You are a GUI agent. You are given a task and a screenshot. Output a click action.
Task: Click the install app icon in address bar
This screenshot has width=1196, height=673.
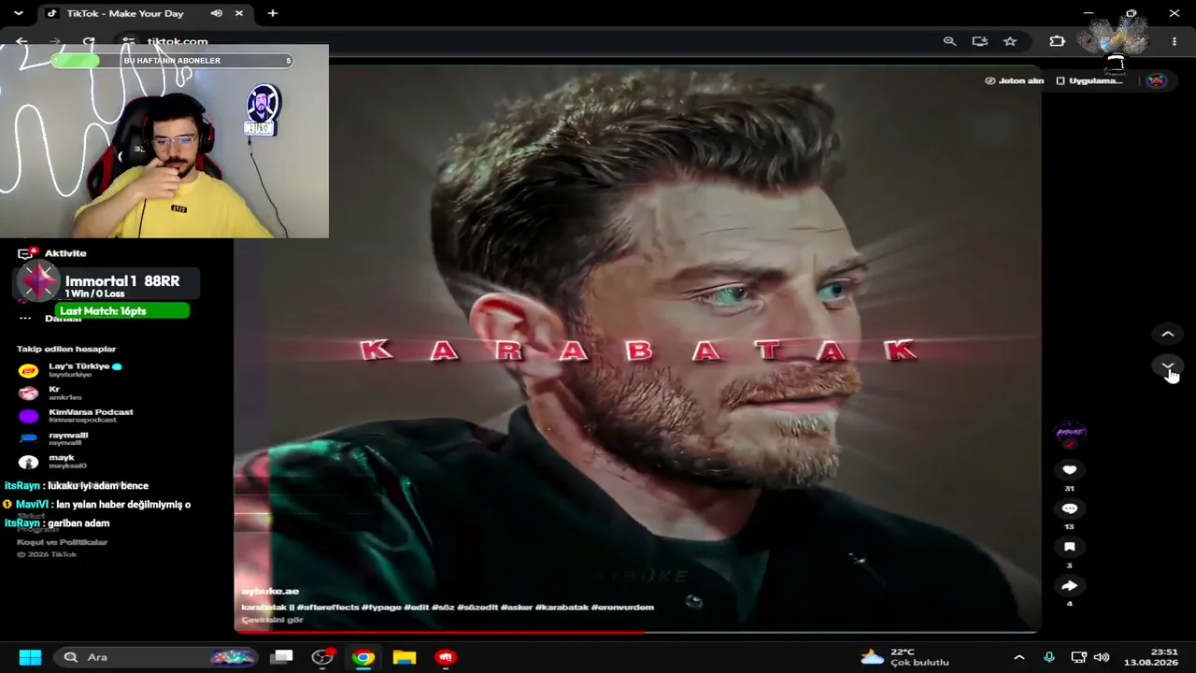click(x=979, y=41)
